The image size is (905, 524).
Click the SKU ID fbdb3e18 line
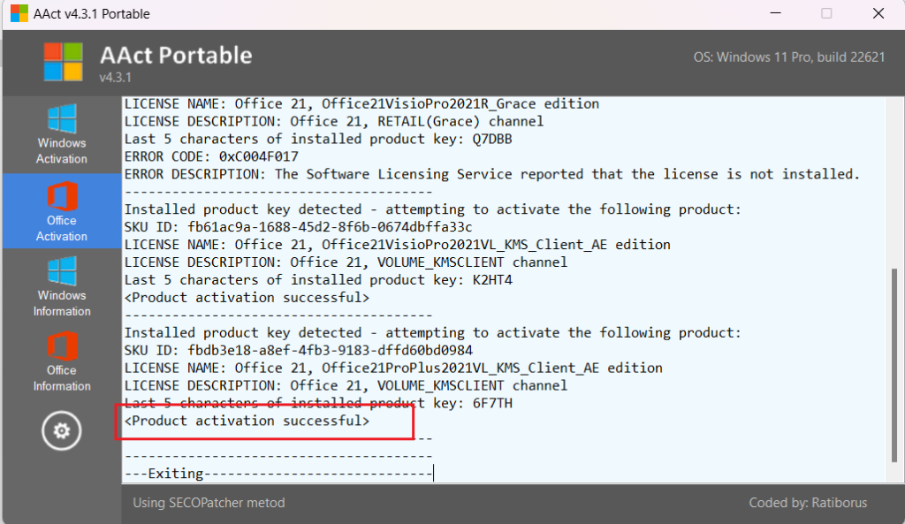pyautogui.click(x=299, y=351)
